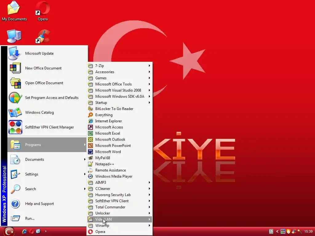Open the Unlocker program folder
The height and width of the screenshot is (236, 315).
[120, 213]
